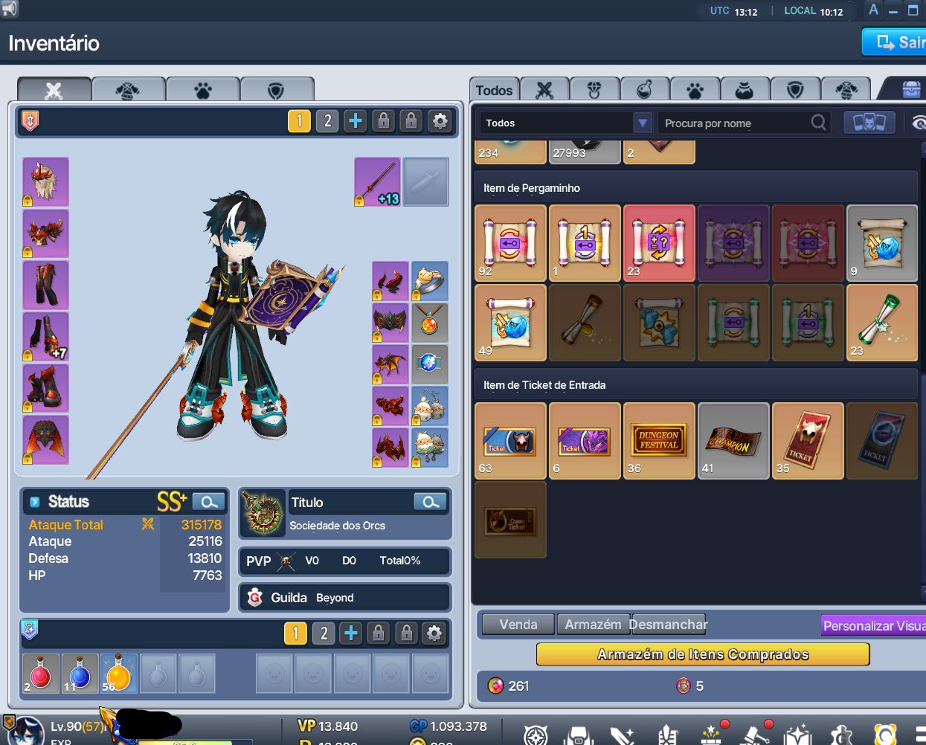926x745 pixels.
Task: Open Título details magnifier
Action: point(431,502)
